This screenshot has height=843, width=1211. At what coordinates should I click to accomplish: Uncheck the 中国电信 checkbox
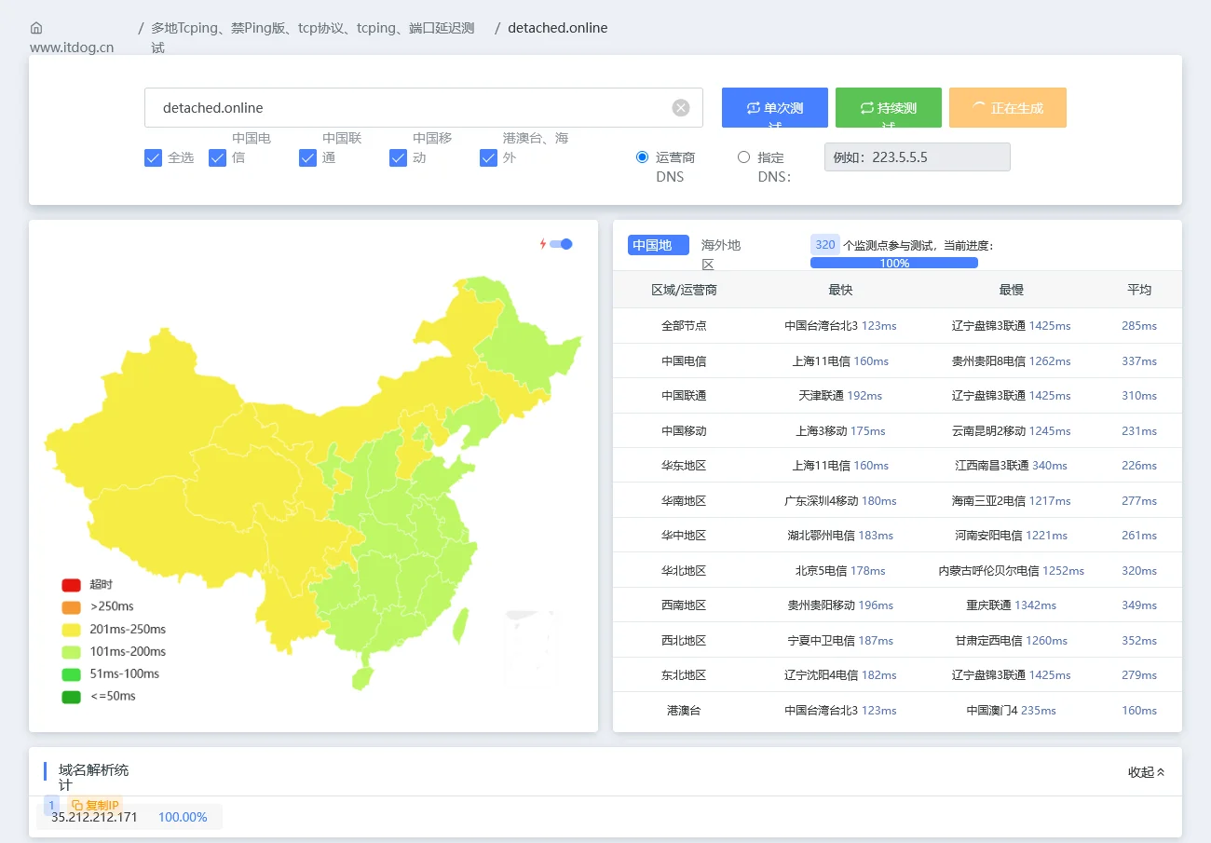click(218, 158)
